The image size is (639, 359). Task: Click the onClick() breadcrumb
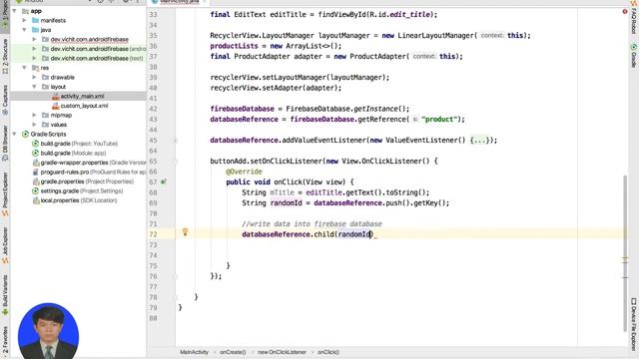pos(328,352)
